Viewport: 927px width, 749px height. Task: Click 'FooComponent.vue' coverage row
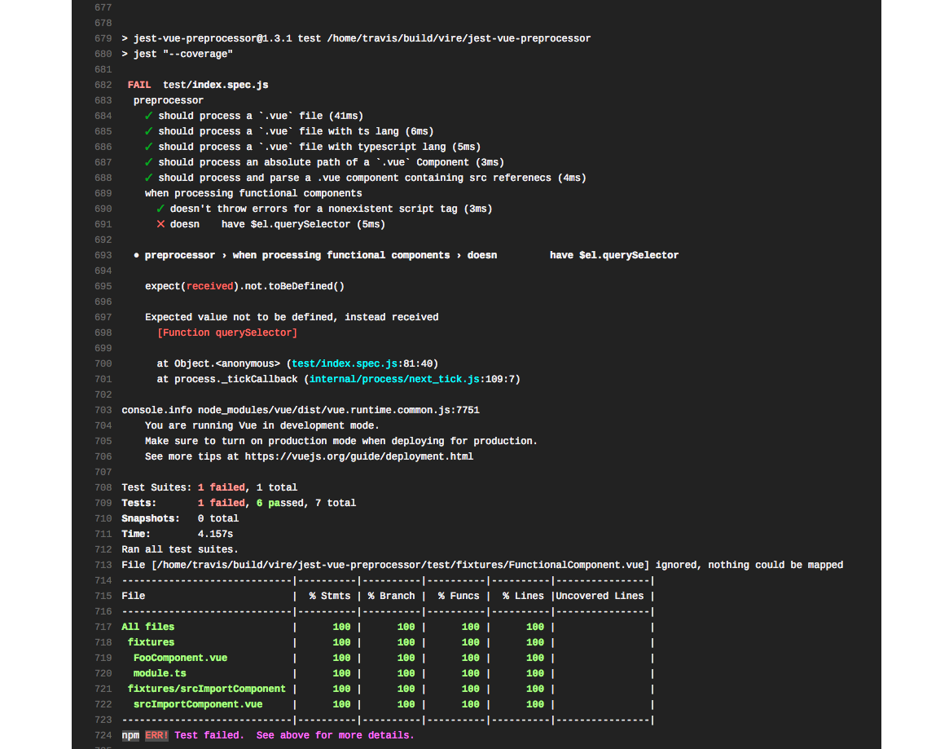180,658
